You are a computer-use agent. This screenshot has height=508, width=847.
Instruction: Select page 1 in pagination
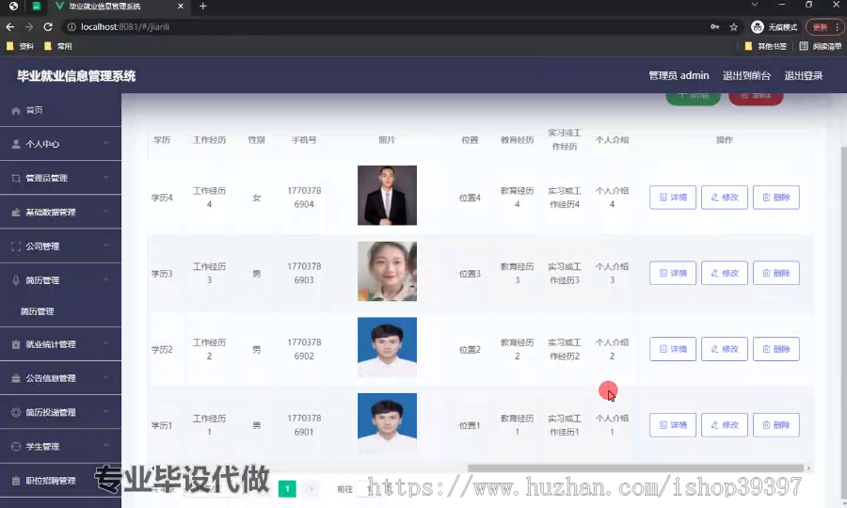coord(287,489)
